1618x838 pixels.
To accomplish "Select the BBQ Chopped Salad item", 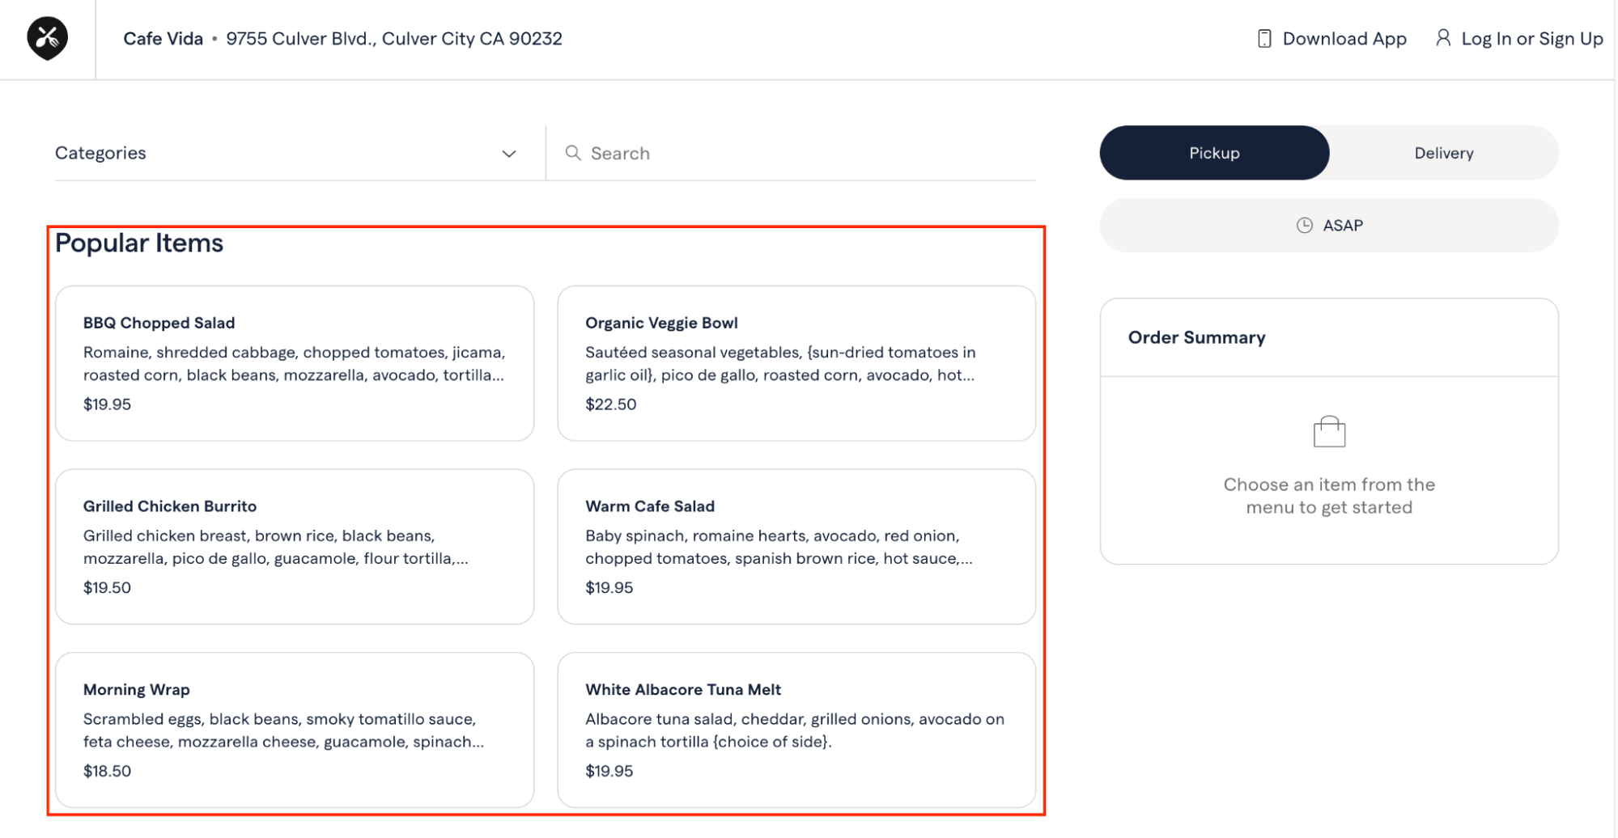I will (294, 363).
